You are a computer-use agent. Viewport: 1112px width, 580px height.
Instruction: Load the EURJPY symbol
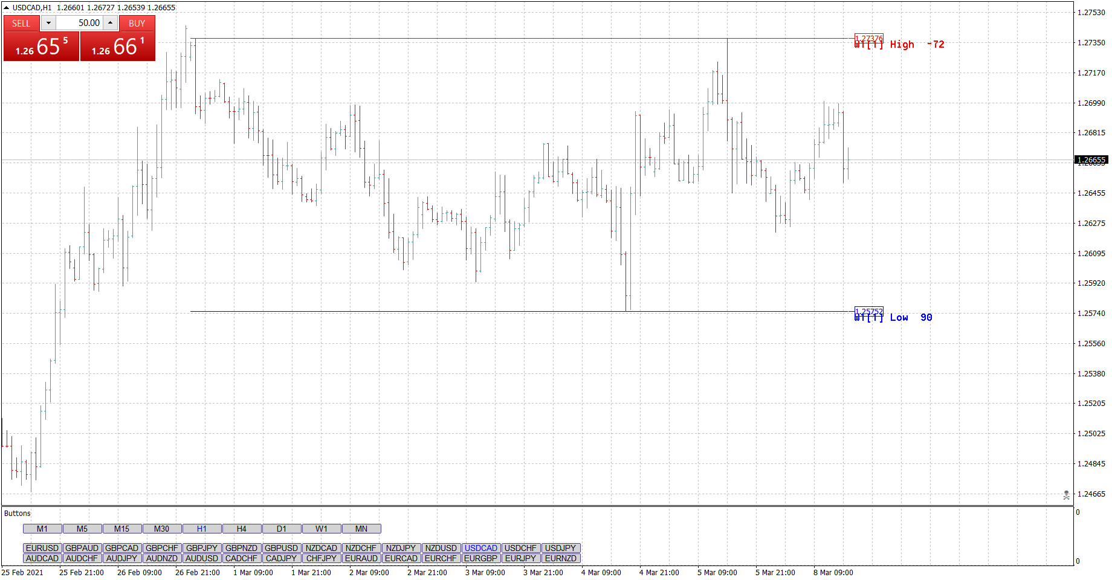(x=521, y=558)
